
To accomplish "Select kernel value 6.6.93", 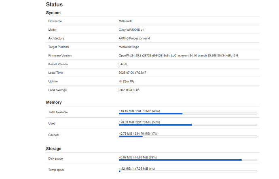I will tap(123, 64).
